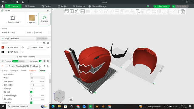Open the Strength settings tab
Screen dimensions: 194x109
coord(14,71)
